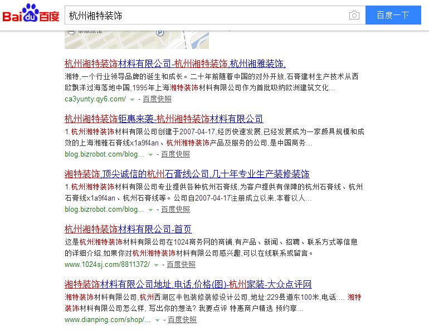
Task: Open result 杭州湘特装饰材料有限公司-杭州湘特装饰,杭州湘雅装饰
Action: pyautogui.click(x=175, y=64)
